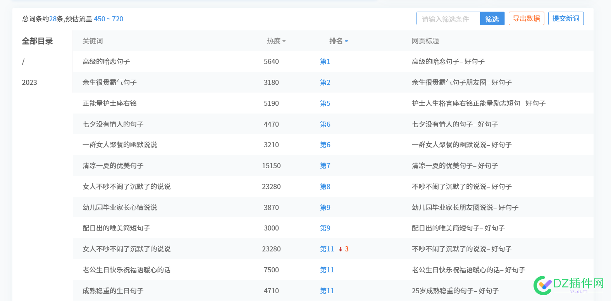Click rank 第6 in 七夕 row
Viewport: 611px width, 301px height.
coord(325,124)
